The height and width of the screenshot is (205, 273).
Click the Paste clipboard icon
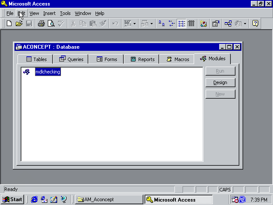point(93,23)
